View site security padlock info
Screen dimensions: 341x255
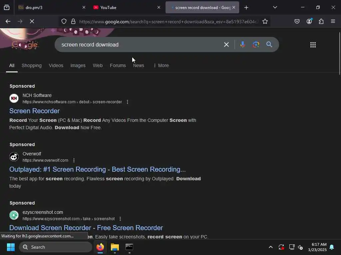73,21
